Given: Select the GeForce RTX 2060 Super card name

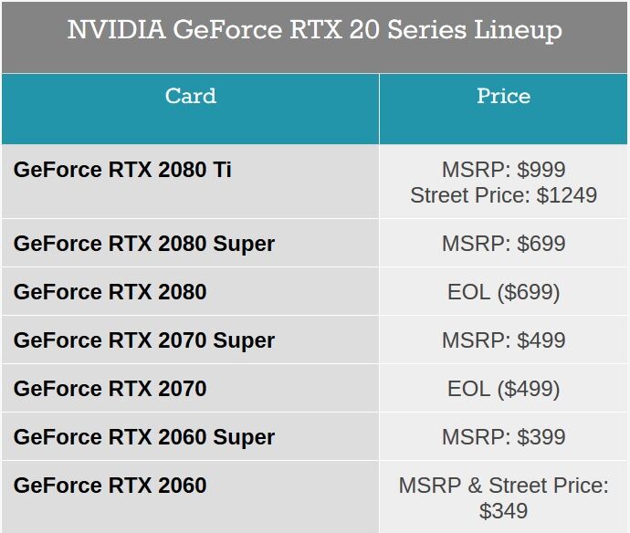Looking at the screenshot, I should click(143, 437).
